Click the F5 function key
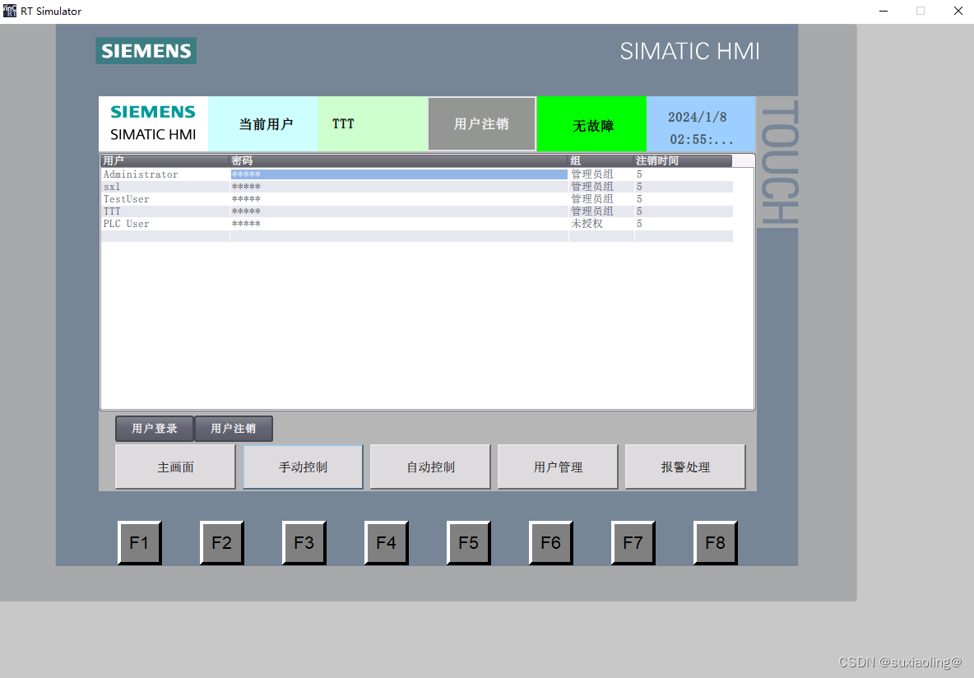The height and width of the screenshot is (678, 974). pos(468,542)
